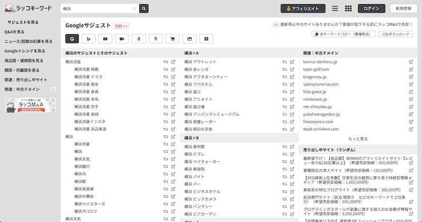
Task: Open external link for yokohamagarden.jp
Action: click(x=411, y=114)
